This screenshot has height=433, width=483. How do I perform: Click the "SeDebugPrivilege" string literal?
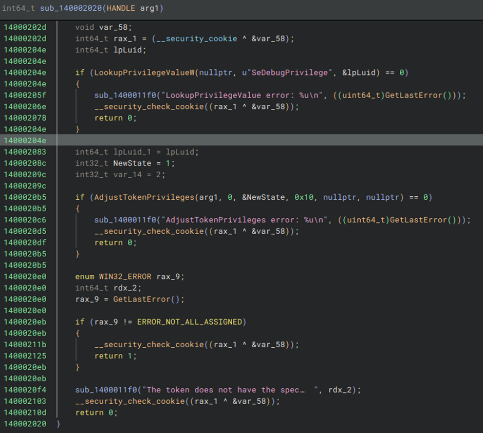click(290, 72)
